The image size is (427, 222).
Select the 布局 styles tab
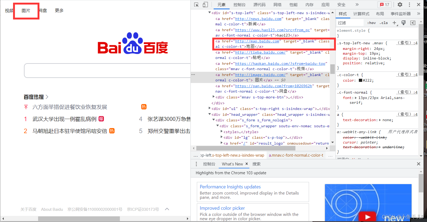[380, 14]
